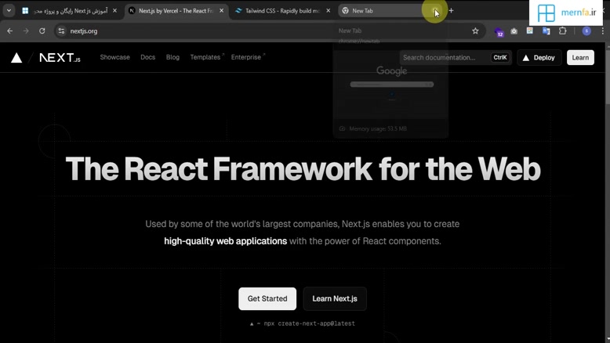Open the colorful grid extension icon

coord(530,31)
